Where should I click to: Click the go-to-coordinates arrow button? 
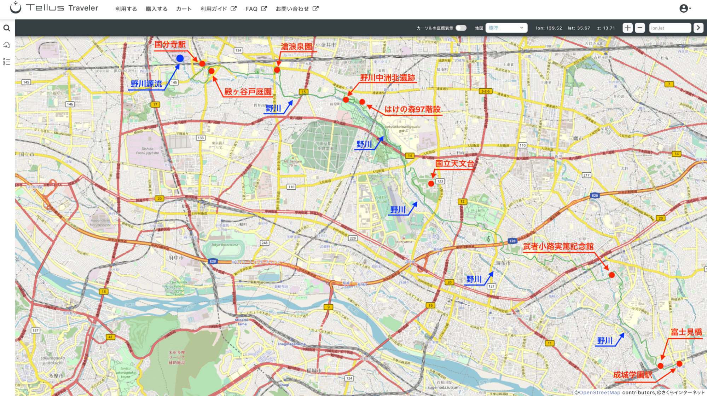point(698,28)
